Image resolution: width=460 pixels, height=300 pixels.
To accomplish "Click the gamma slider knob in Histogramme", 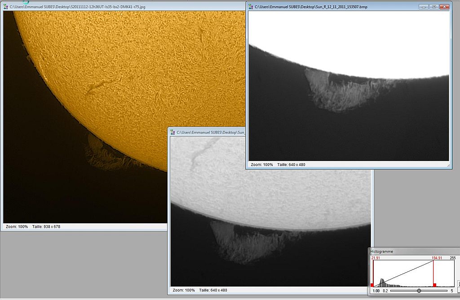I will pos(419,291).
